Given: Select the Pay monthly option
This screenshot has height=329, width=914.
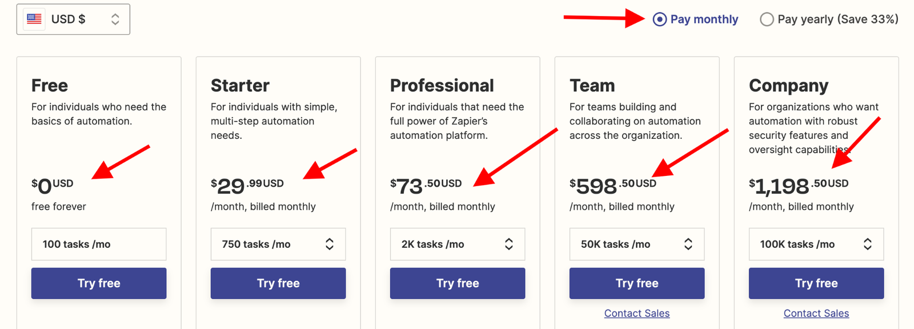Looking at the screenshot, I should click(x=695, y=19).
